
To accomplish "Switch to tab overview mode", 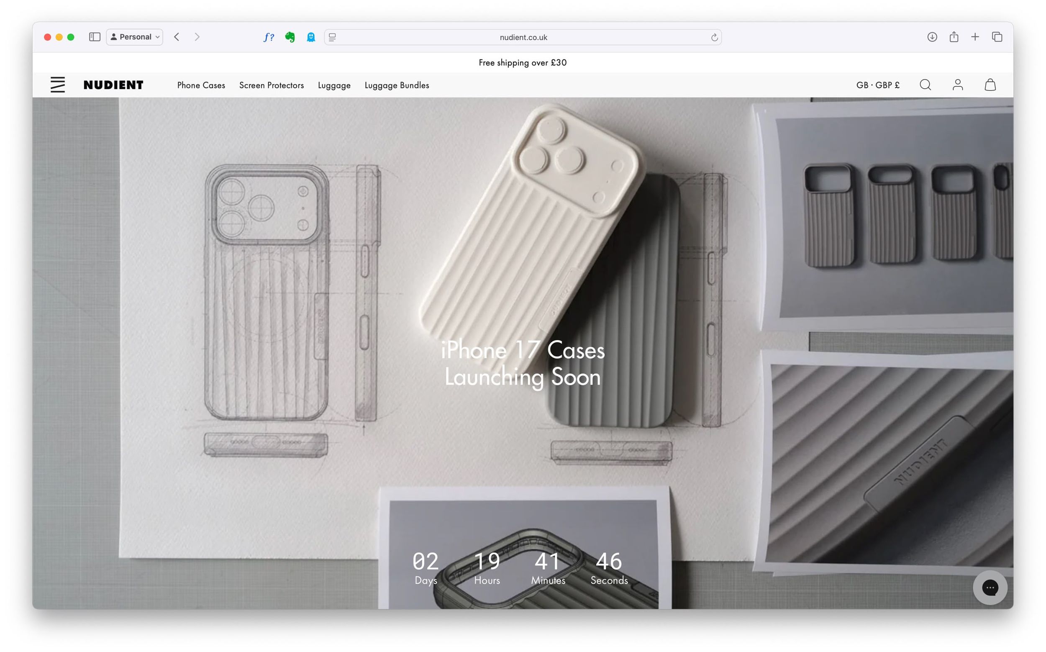I will (997, 37).
